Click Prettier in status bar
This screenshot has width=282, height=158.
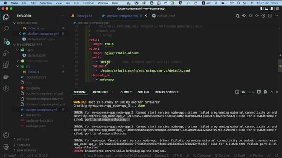[256, 156]
